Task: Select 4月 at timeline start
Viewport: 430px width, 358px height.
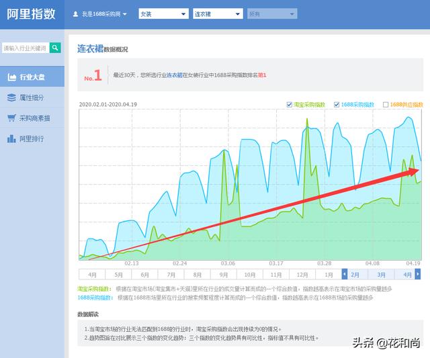Action: click(92, 275)
